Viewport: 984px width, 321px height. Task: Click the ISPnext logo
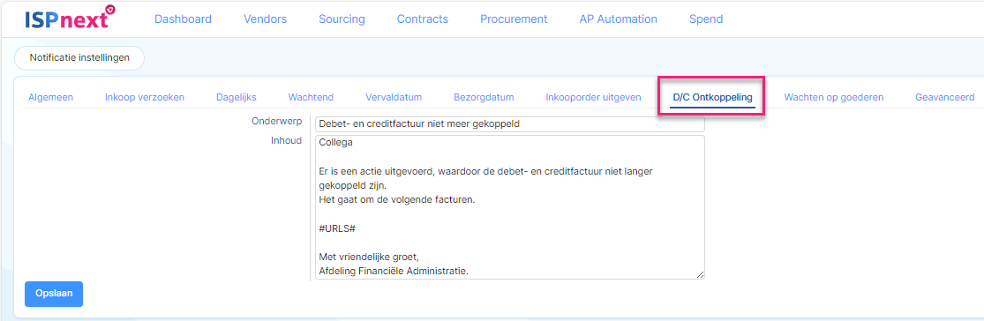pyautogui.click(x=71, y=18)
